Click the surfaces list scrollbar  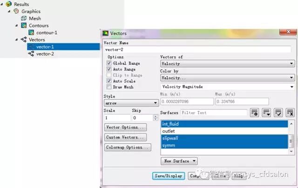(291, 138)
